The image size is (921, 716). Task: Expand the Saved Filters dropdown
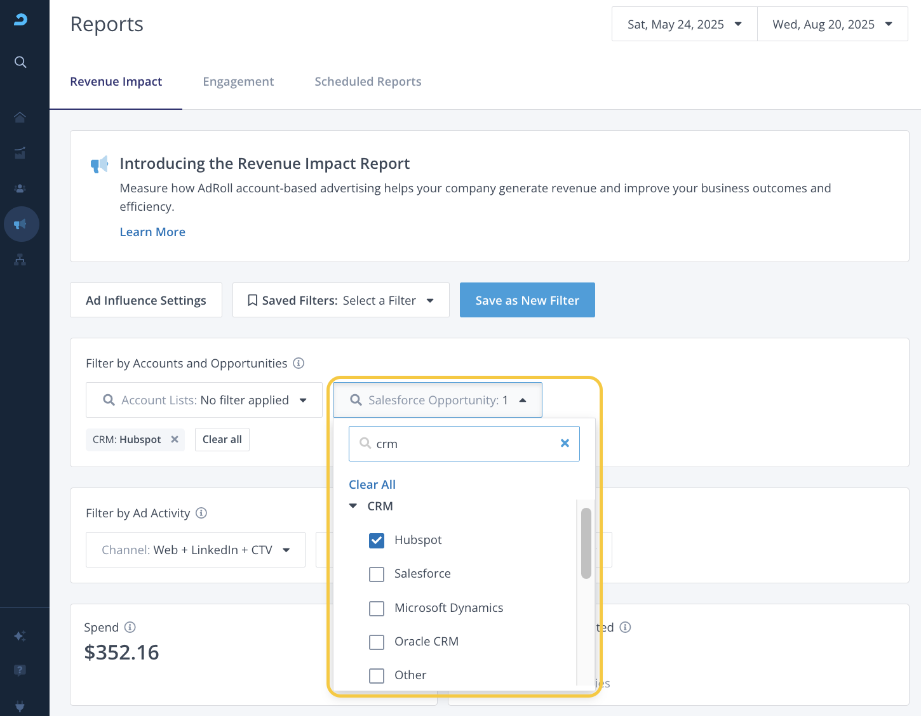point(340,300)
